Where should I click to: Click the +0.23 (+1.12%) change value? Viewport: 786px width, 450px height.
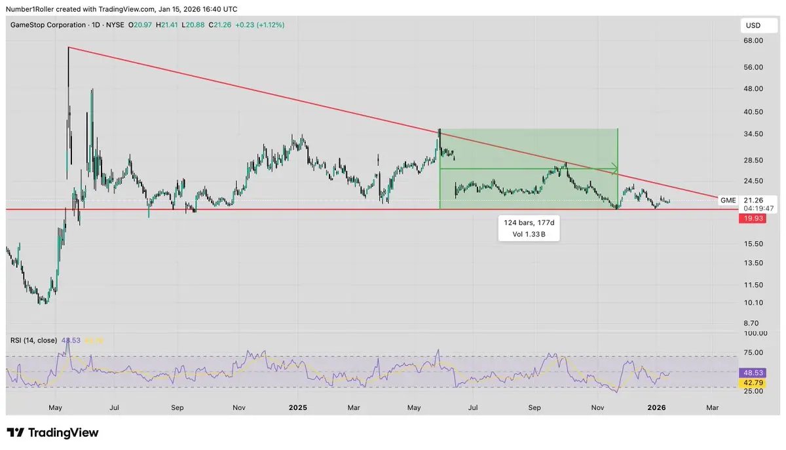click(x=259, y=24)
